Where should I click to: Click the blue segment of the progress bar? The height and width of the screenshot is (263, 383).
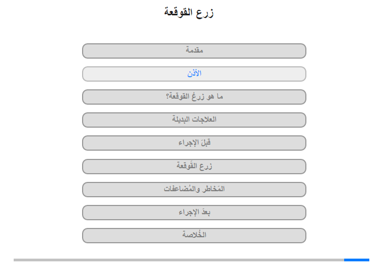pos(356,260)
